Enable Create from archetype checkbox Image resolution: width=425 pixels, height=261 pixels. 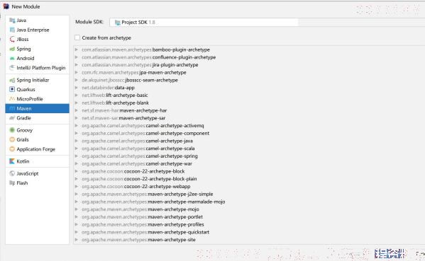(77, 37)
